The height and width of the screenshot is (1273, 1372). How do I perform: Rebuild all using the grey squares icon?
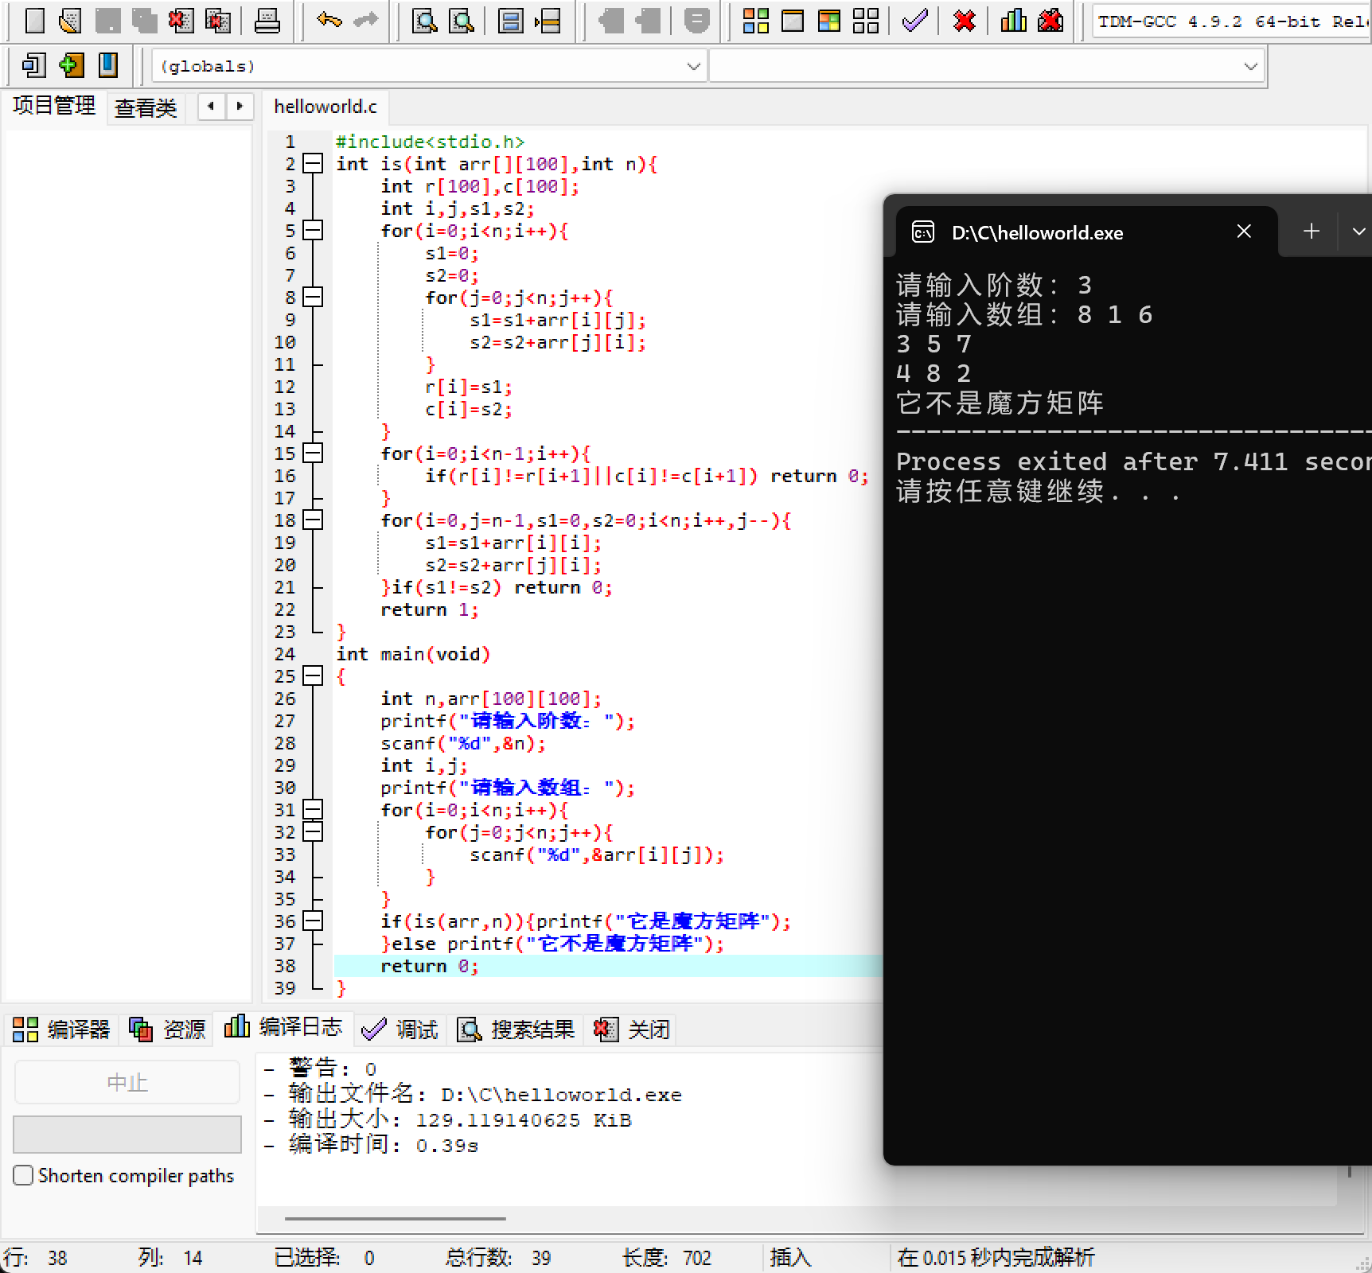(866, 20)
